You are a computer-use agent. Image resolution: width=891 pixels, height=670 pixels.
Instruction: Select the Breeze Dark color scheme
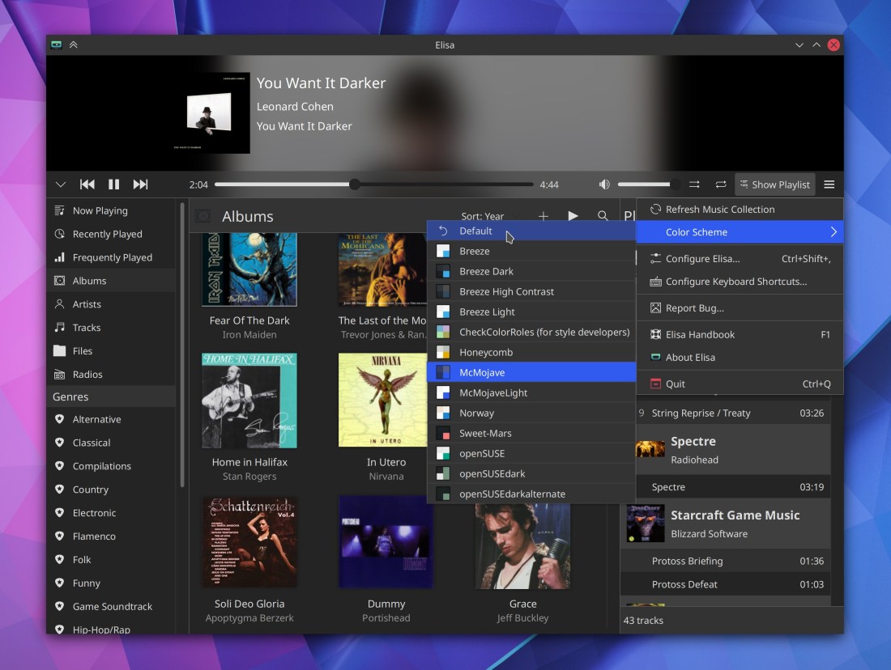[486, 271]
